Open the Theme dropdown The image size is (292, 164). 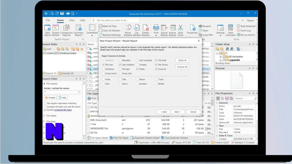[x=252, y=20]
